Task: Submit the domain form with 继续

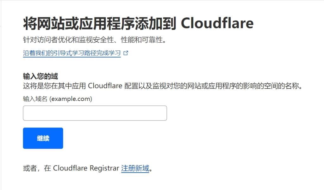Action: coord(43,138)
